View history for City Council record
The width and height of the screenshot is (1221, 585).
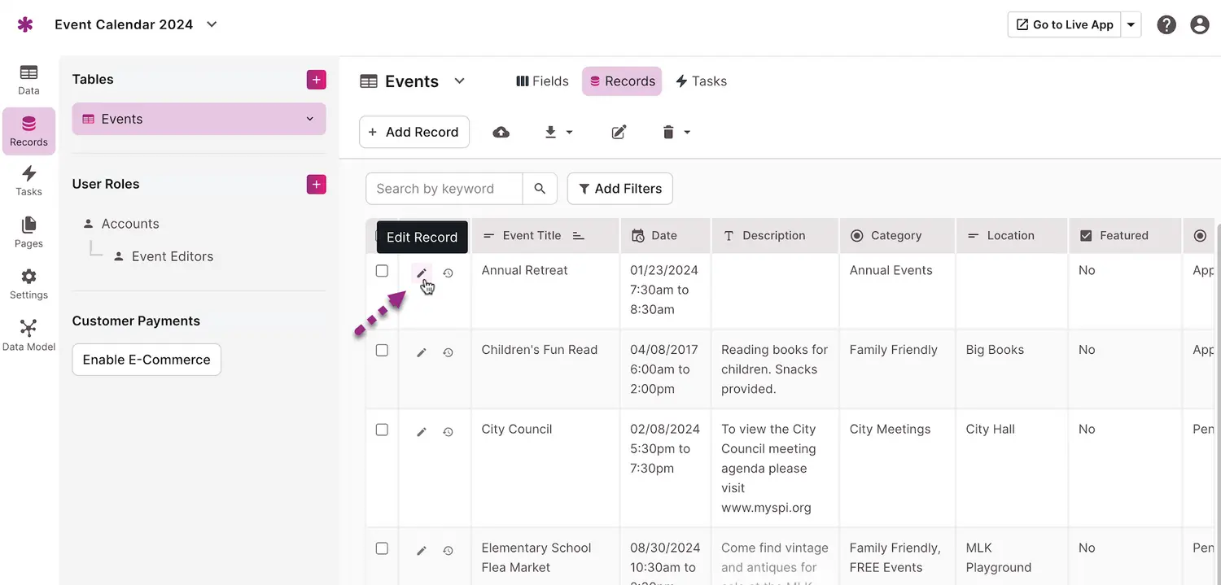click(448, 432)
